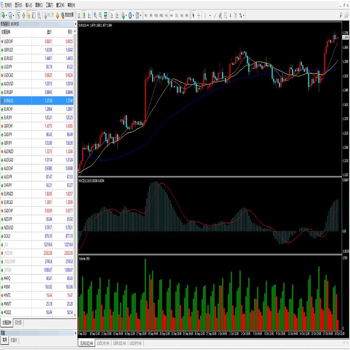
Task: Expand the Periods clock dropdown arrow
Action: (133, 15)
